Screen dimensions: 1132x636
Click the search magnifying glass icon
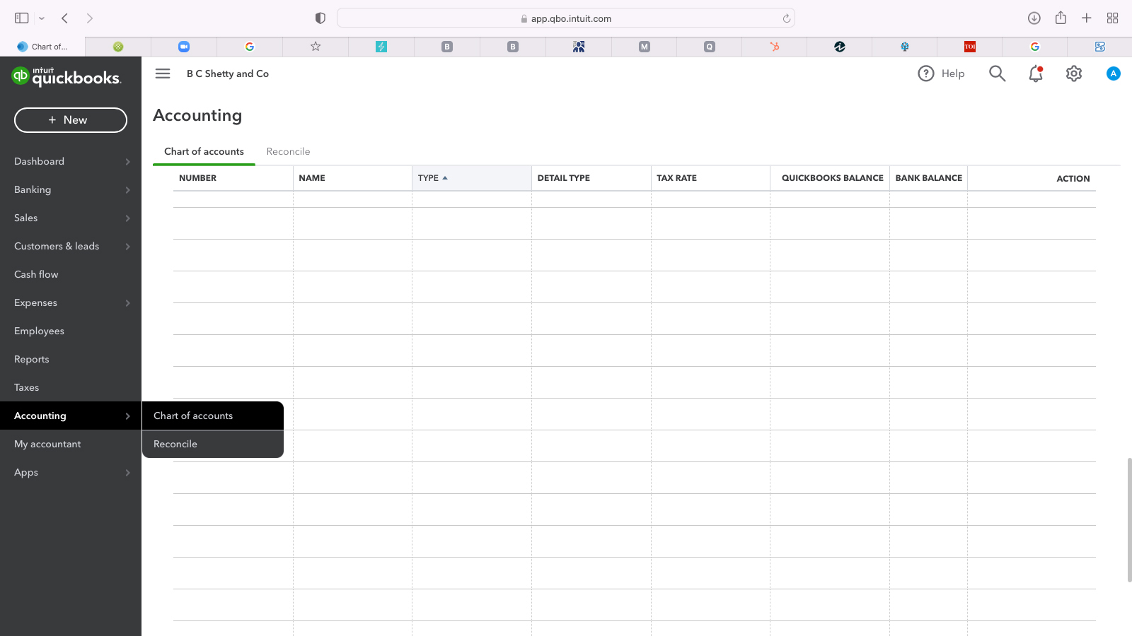point(997,73)
